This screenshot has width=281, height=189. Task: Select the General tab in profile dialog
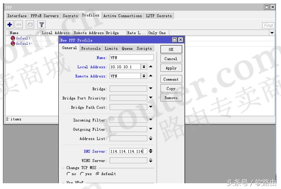coord(70,48)
